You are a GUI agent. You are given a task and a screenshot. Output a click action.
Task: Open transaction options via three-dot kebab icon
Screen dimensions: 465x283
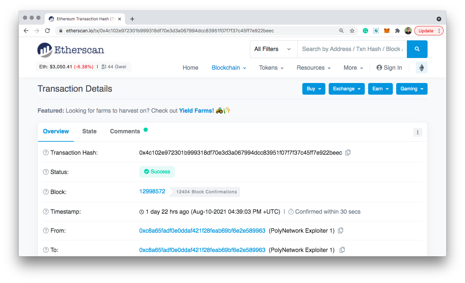(418, 132)
